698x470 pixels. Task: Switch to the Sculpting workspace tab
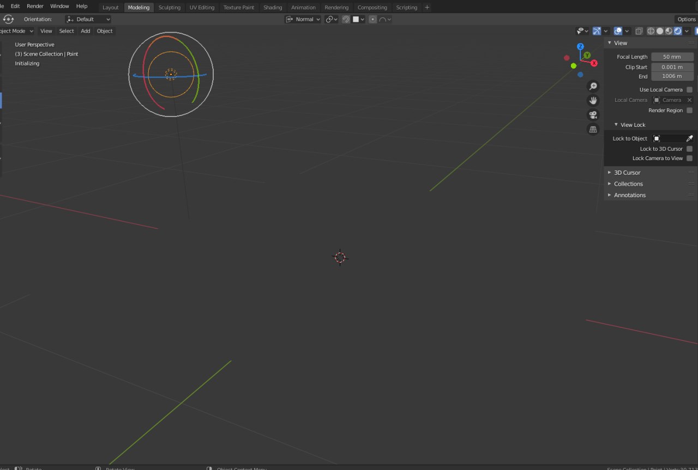[170, 8]
